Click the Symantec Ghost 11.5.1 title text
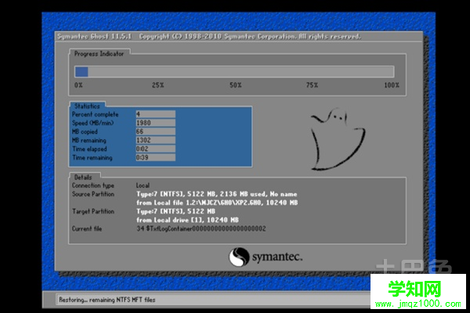 coord(94,37)
